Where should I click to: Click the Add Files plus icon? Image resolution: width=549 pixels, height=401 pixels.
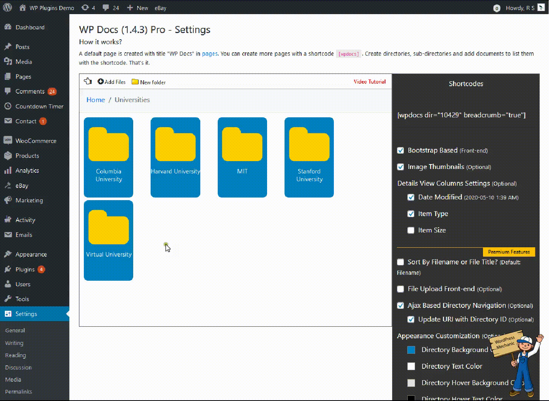point(101,82)
